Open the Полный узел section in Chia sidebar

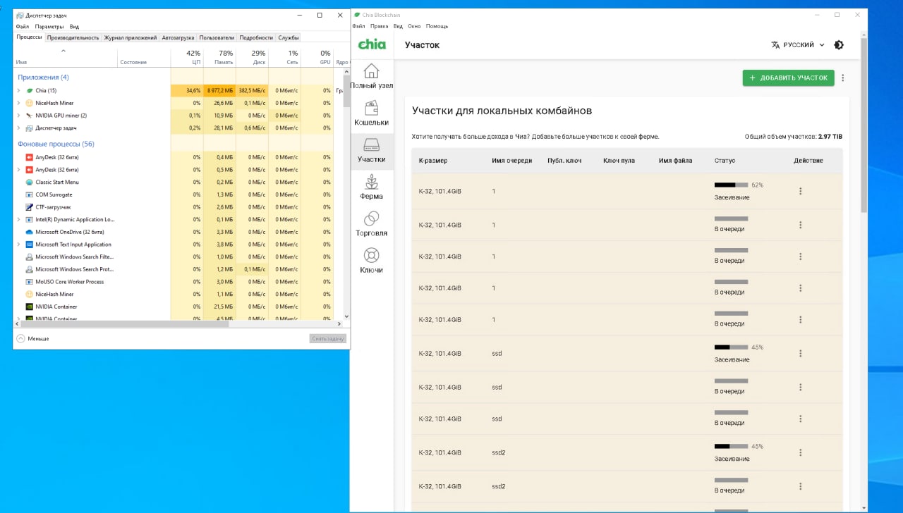[371, 76]
